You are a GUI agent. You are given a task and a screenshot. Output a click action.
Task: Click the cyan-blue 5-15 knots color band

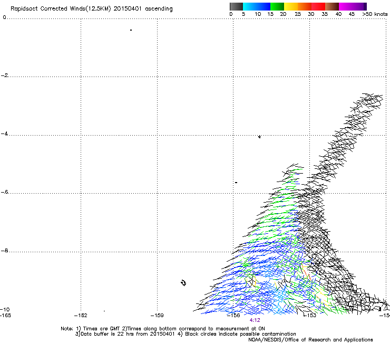(257, 6)
